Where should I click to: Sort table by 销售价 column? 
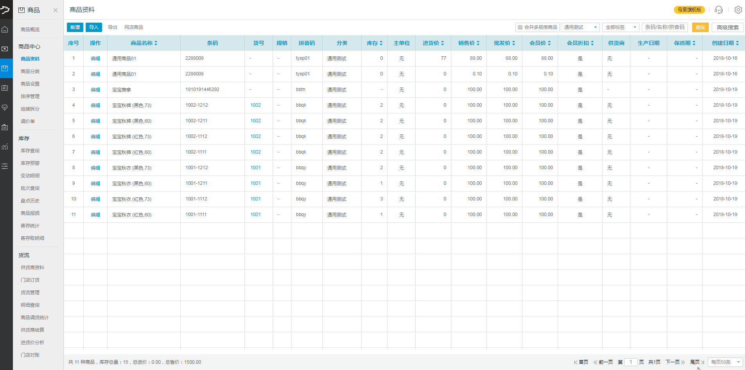478,43
